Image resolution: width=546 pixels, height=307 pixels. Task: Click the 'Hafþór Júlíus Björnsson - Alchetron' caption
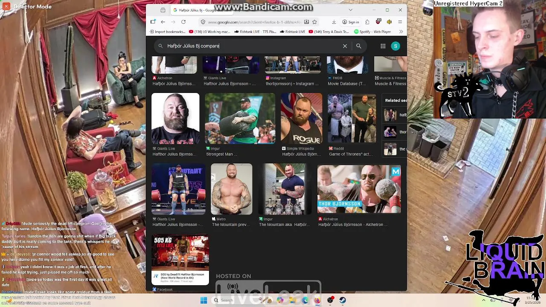pyautogui.click(x=353, y=225)
